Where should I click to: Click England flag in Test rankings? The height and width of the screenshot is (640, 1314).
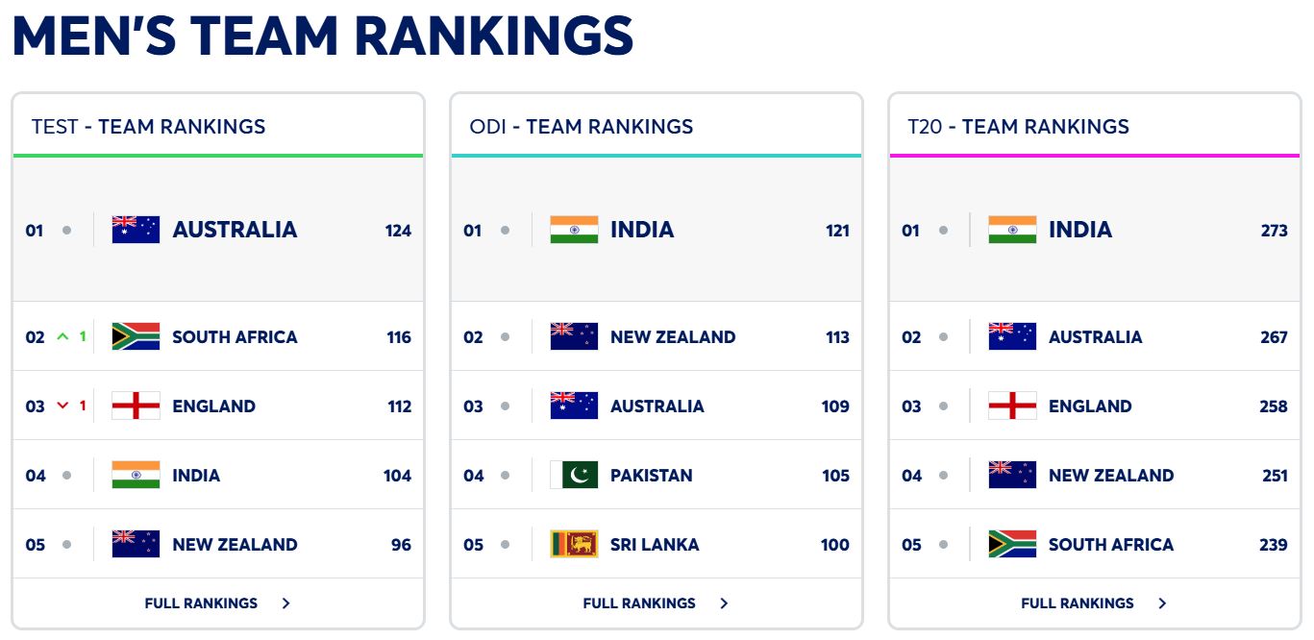click(x=136, y=406)
